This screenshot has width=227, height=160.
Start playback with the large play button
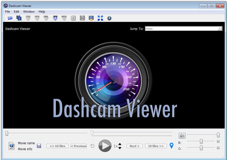[105, 146]
